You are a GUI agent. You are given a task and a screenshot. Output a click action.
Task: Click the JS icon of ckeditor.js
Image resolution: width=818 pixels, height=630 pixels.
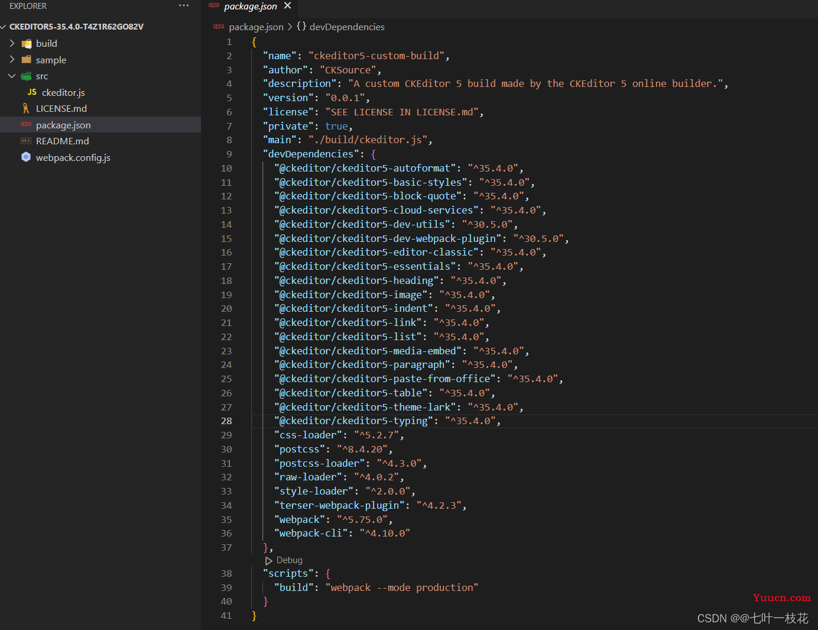(x=32, y=92)
